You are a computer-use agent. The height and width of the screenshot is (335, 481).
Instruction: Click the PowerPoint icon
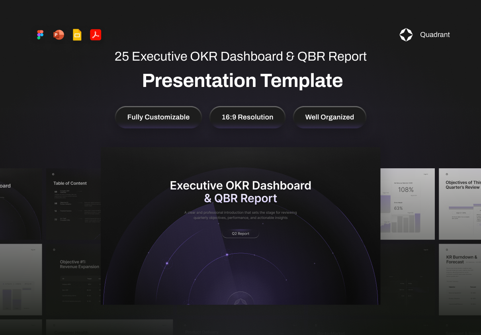[x=59, y=35]
